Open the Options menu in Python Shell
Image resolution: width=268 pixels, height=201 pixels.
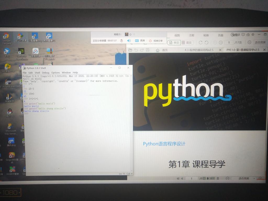[x=55, y=72]
